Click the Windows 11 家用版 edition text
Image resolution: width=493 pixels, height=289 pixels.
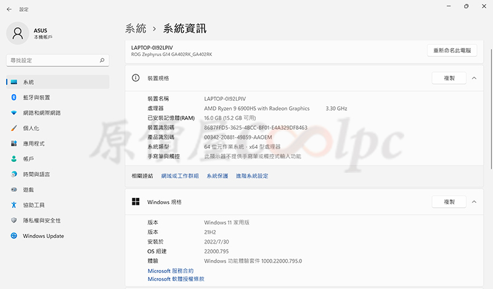coord(227,223)
